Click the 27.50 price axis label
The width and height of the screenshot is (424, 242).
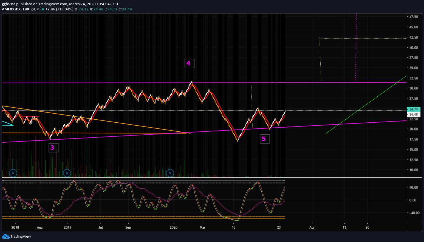414,99
